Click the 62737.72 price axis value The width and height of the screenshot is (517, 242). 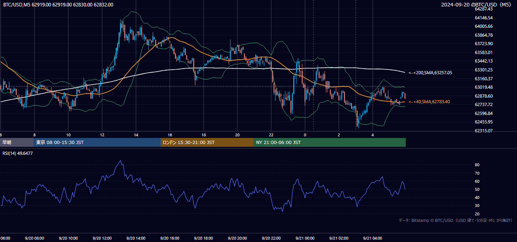point(483,104)
